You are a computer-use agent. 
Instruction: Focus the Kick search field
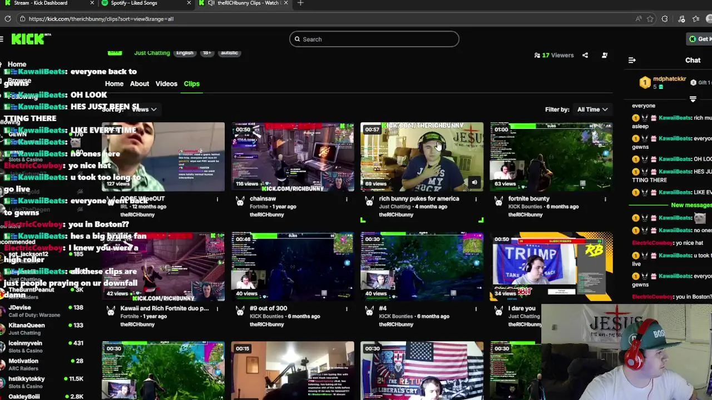coord(374,39)
